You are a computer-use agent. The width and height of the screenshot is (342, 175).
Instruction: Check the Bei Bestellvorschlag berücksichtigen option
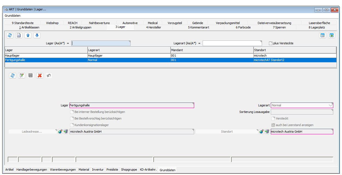(72, 118)
